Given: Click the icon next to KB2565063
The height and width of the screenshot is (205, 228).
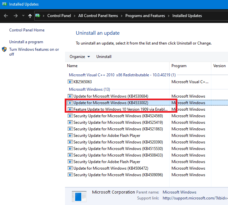Looking at the screenshot, I should click(x=70, y=82).
